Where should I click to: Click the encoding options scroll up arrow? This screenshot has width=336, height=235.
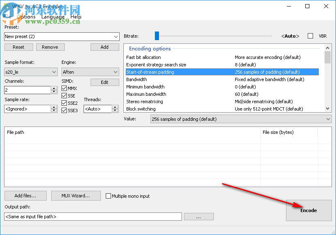pyautogui.click(x=327, y=48)
